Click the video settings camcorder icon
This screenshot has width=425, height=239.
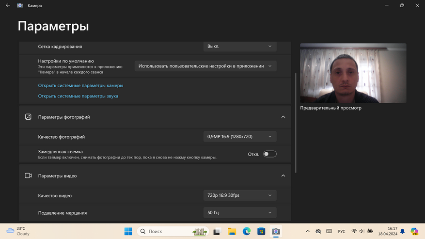point(28,175)
